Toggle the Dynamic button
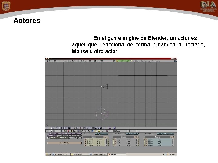The image size is (218, 163). click(x=64, y=133)
